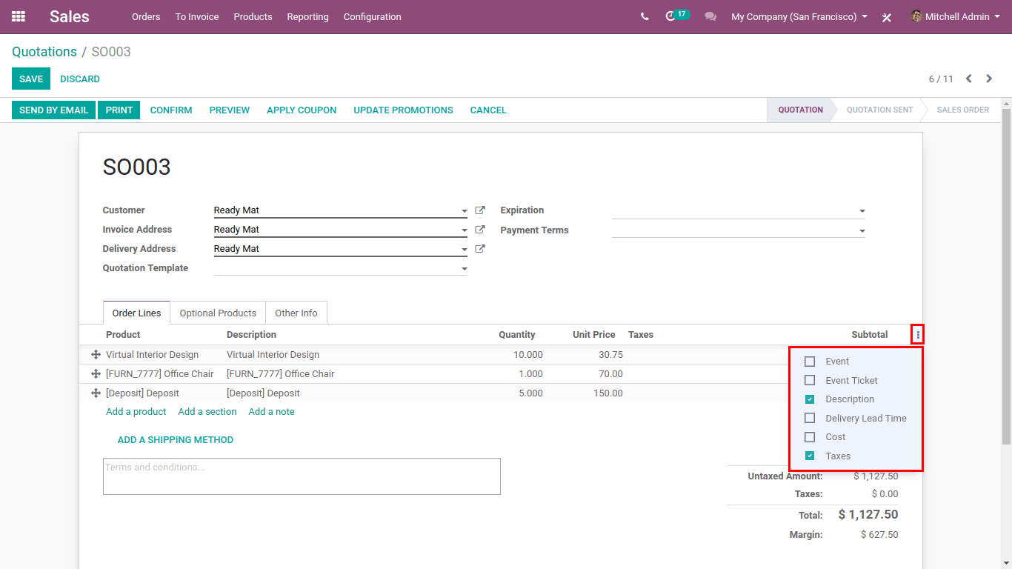Click drag handle of Virtual Interior Design row
Viewport: 1012px width, 569px height.
[96, 355]
